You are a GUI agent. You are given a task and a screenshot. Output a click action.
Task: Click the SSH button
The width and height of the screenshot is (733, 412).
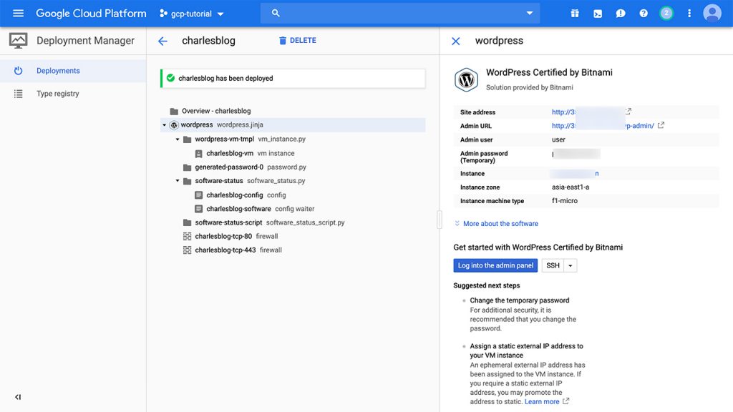point(553,265)
